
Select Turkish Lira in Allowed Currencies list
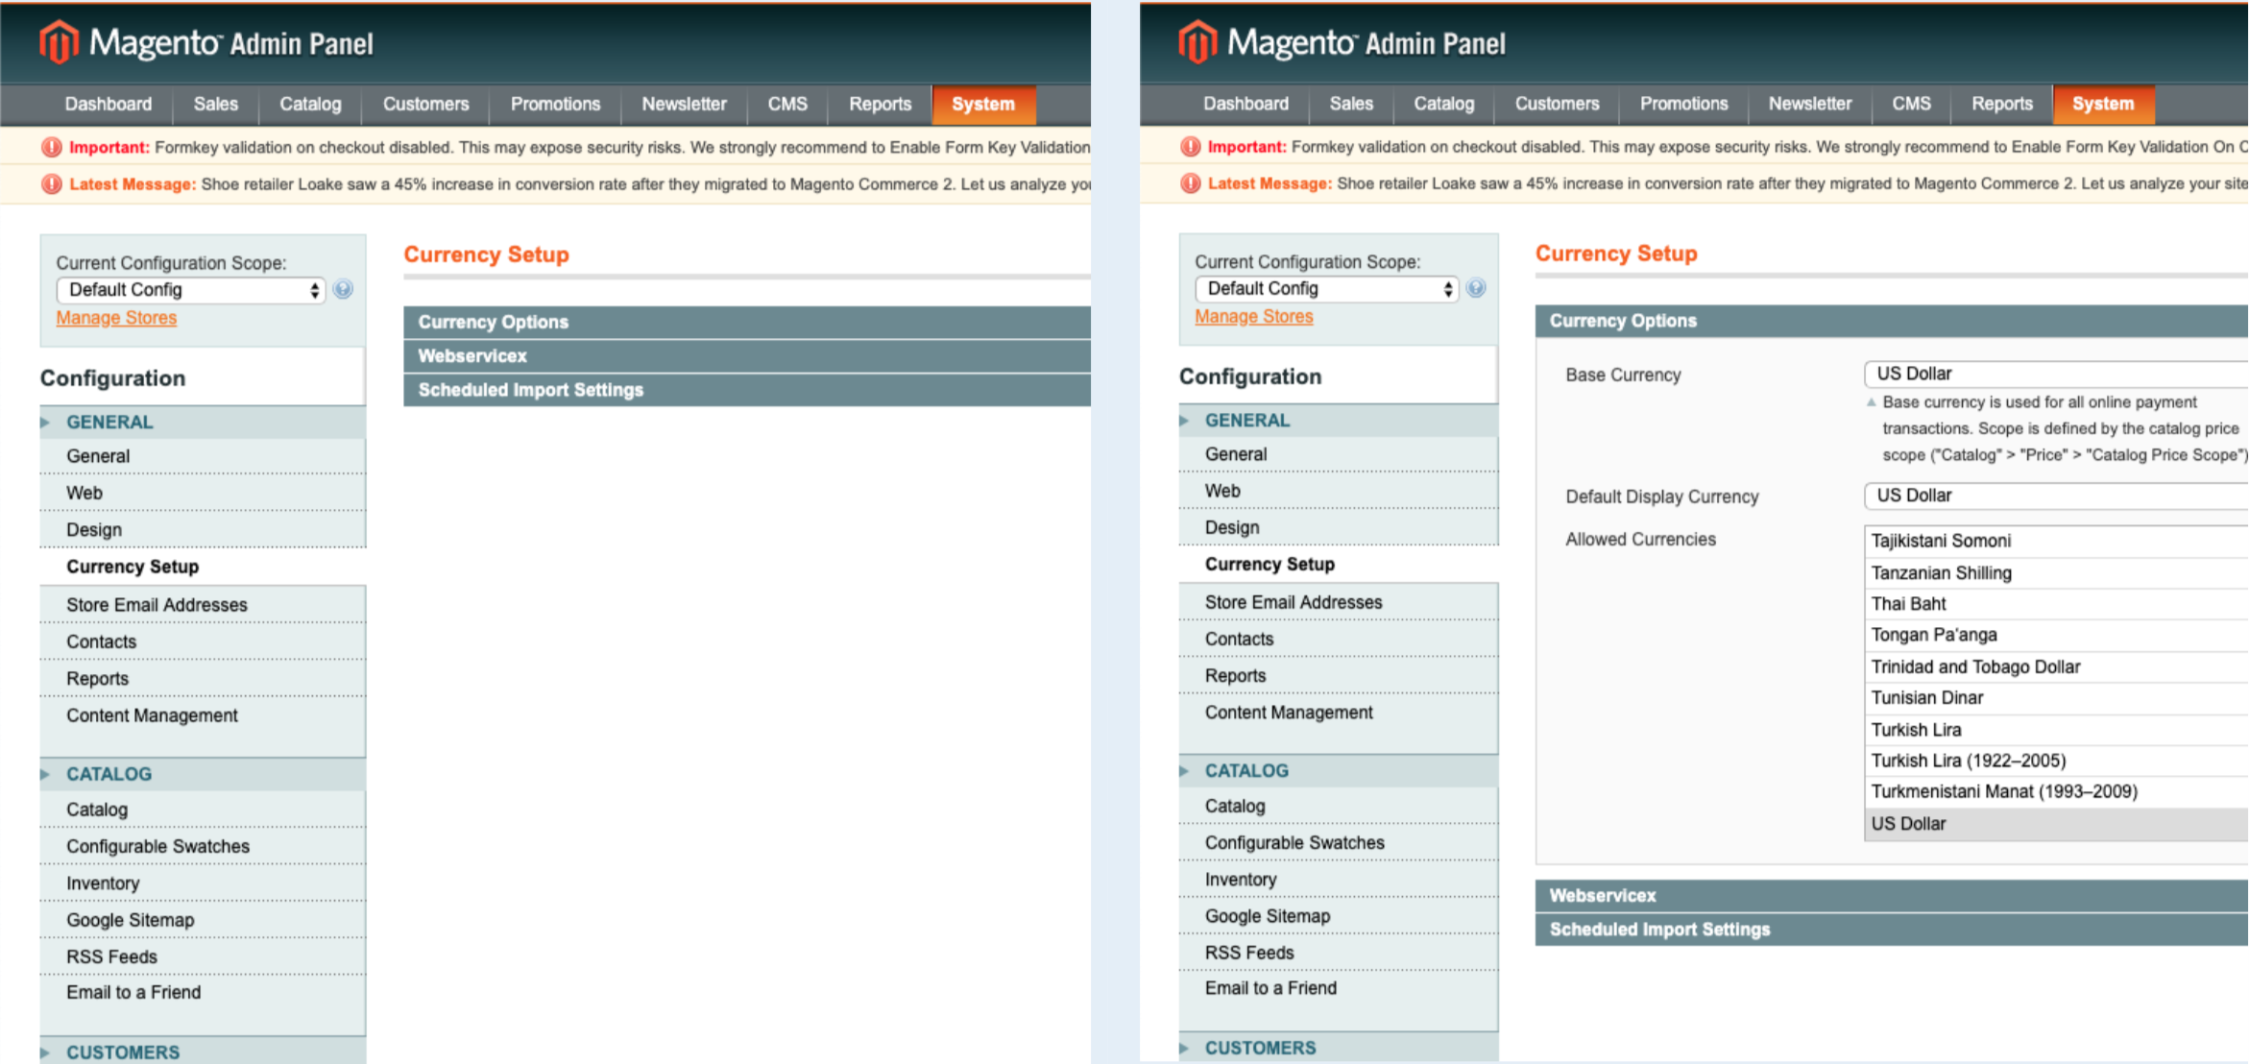1916,730
